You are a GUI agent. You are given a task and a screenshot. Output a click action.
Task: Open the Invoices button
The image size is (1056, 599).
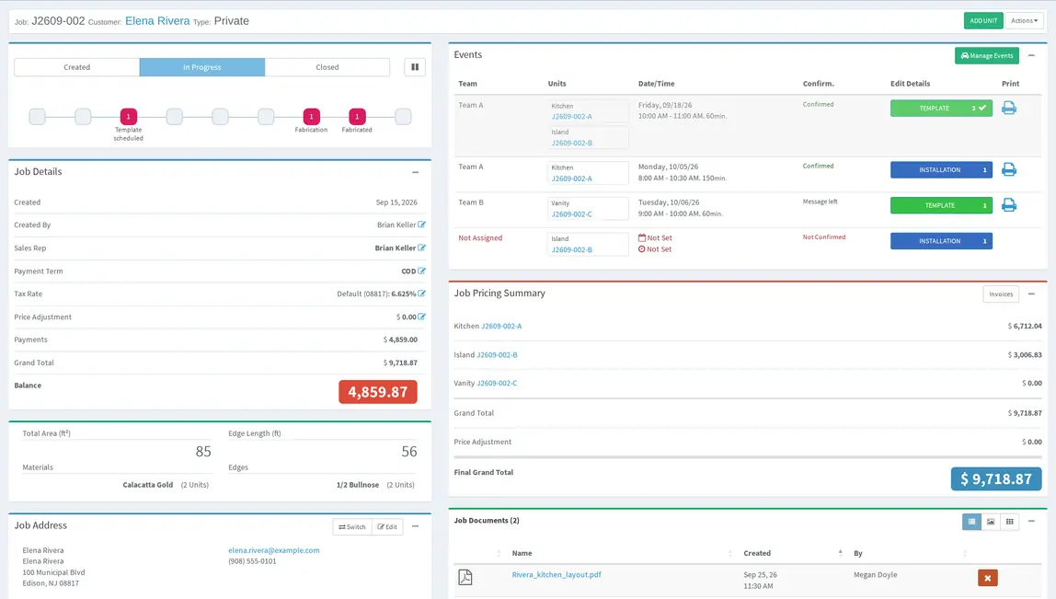point(1001,294)
